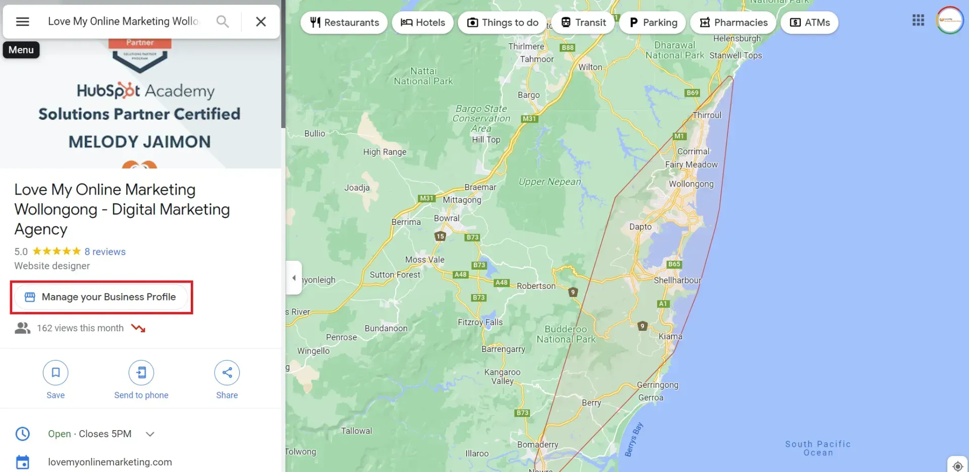Open the 8 reviews link

pyautogui.click(x=105, y=252)
